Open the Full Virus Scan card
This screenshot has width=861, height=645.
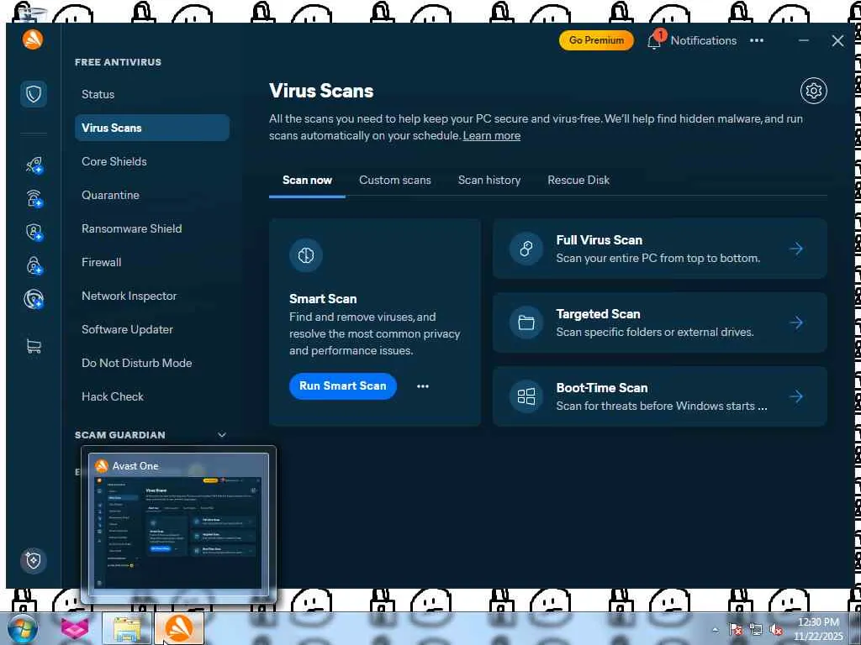659,249
